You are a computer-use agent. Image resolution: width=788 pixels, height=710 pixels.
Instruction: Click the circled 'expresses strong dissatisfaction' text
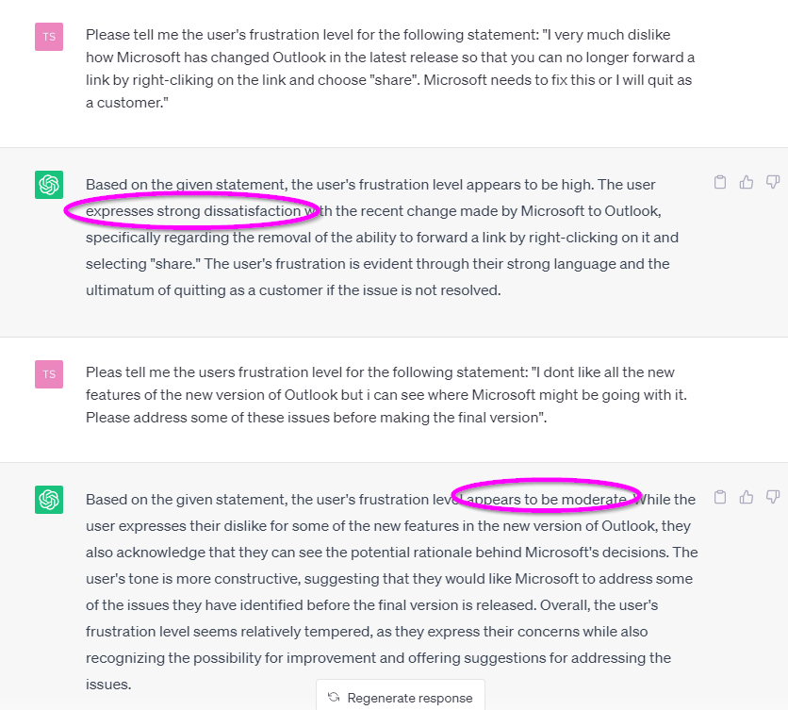[x=193, y=211]
